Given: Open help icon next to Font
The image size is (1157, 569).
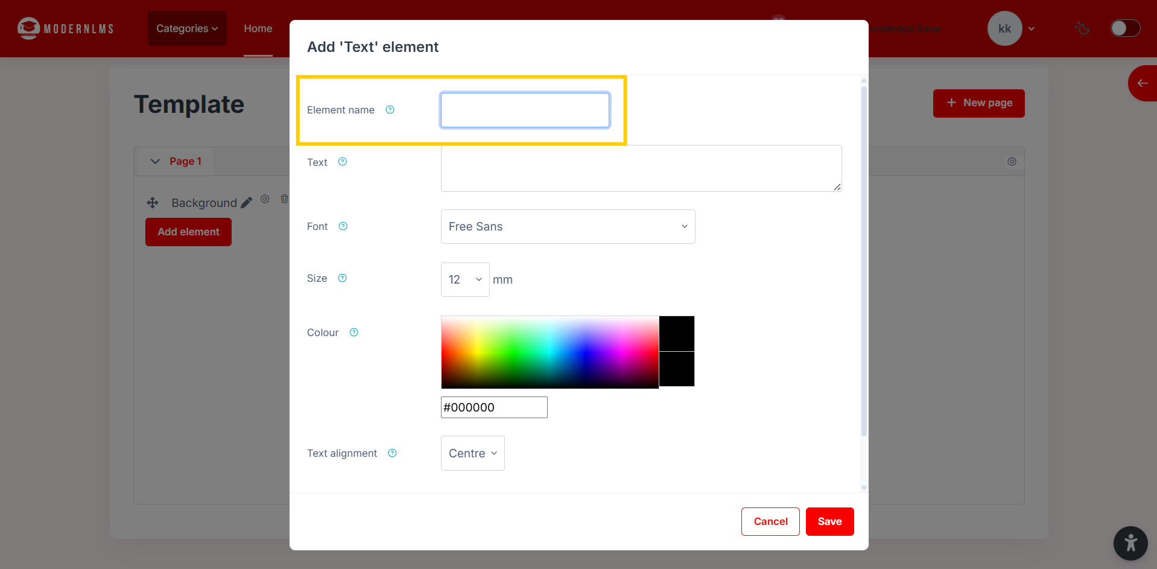Looking at the screenshot, I should pos(343,226).
